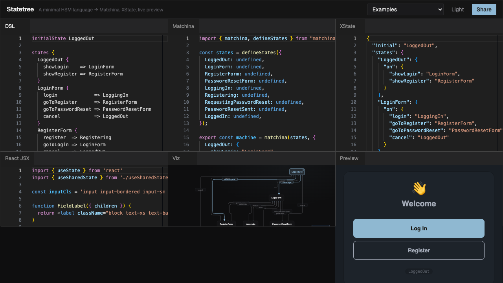The image size is (503, 283).
Task: Select the LoggedOut node in the Viz diagram
Action: pos(297,172)
